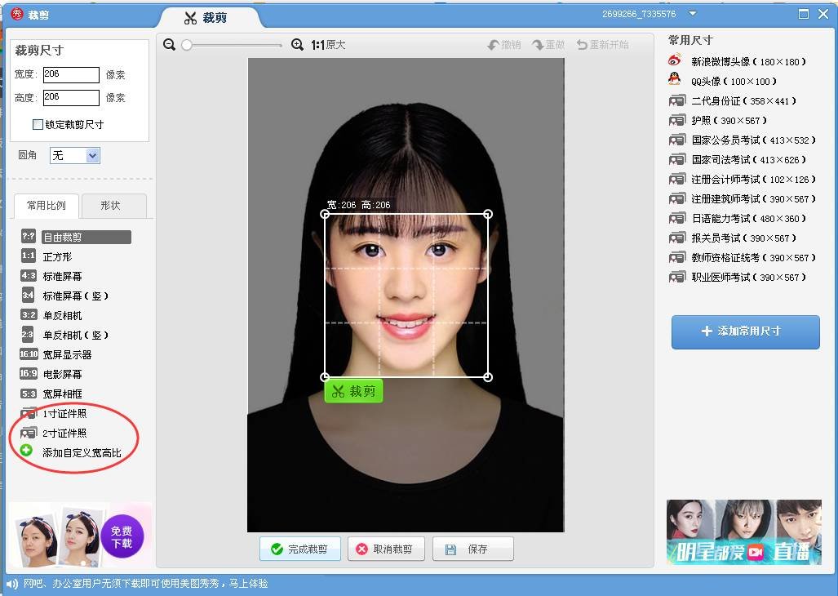Click 添加自定义宽高比 option
This screenshot has height=596, width=838.
click(82, 452)
